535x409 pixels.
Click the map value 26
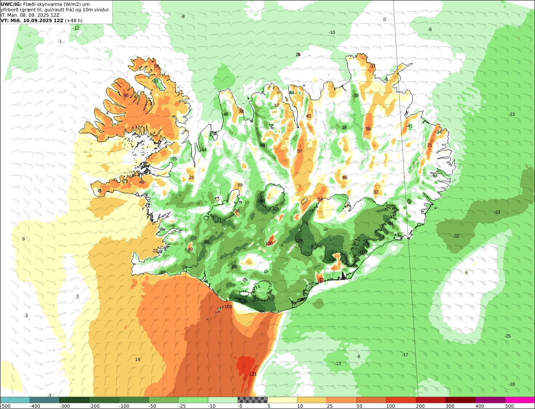[191, 178]
